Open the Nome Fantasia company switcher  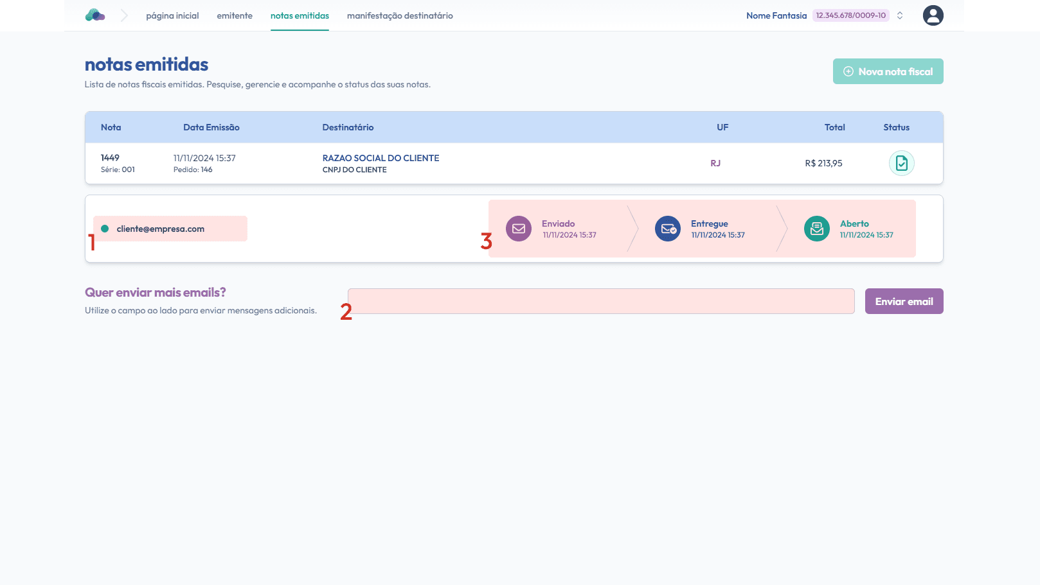[776, 15]
